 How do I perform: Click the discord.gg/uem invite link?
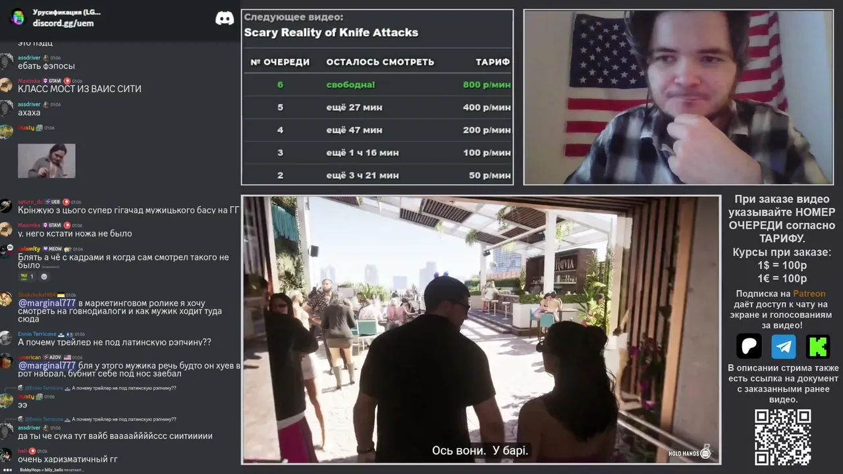(63, 23)
